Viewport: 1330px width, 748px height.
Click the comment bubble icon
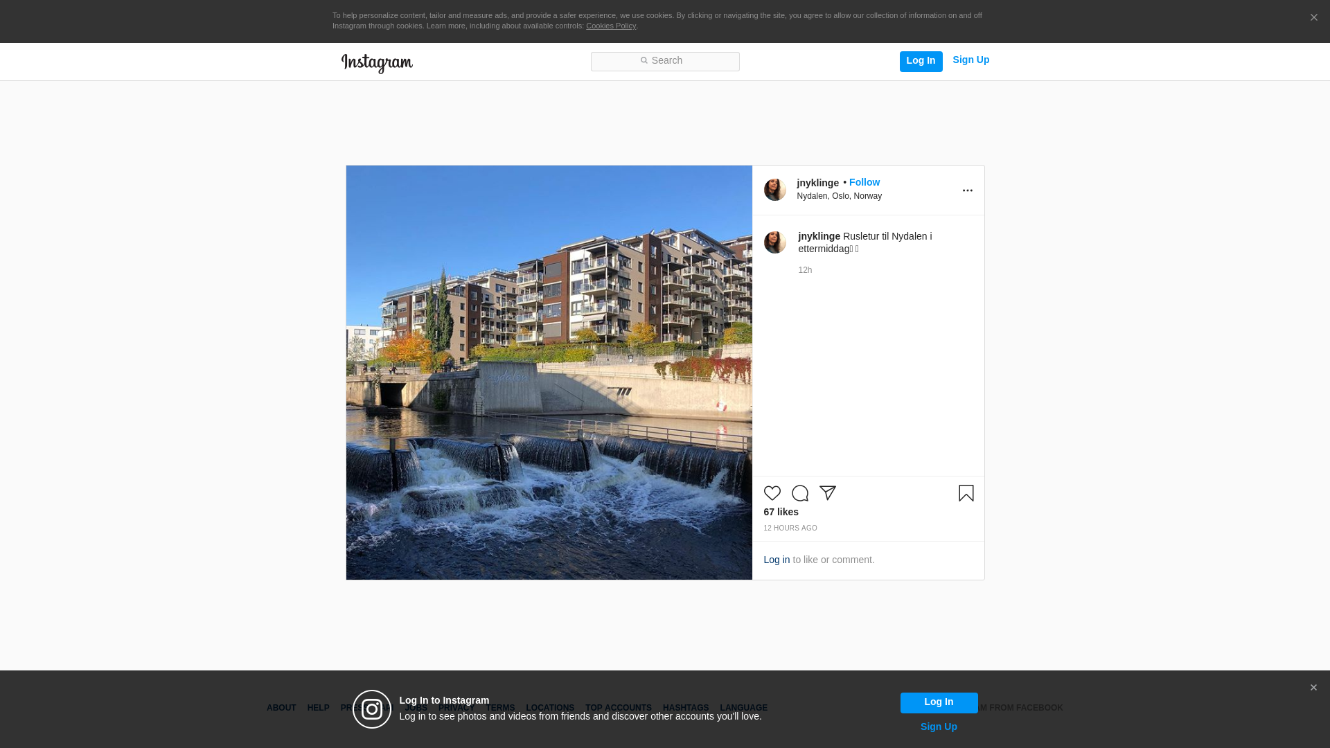point(800,493)
